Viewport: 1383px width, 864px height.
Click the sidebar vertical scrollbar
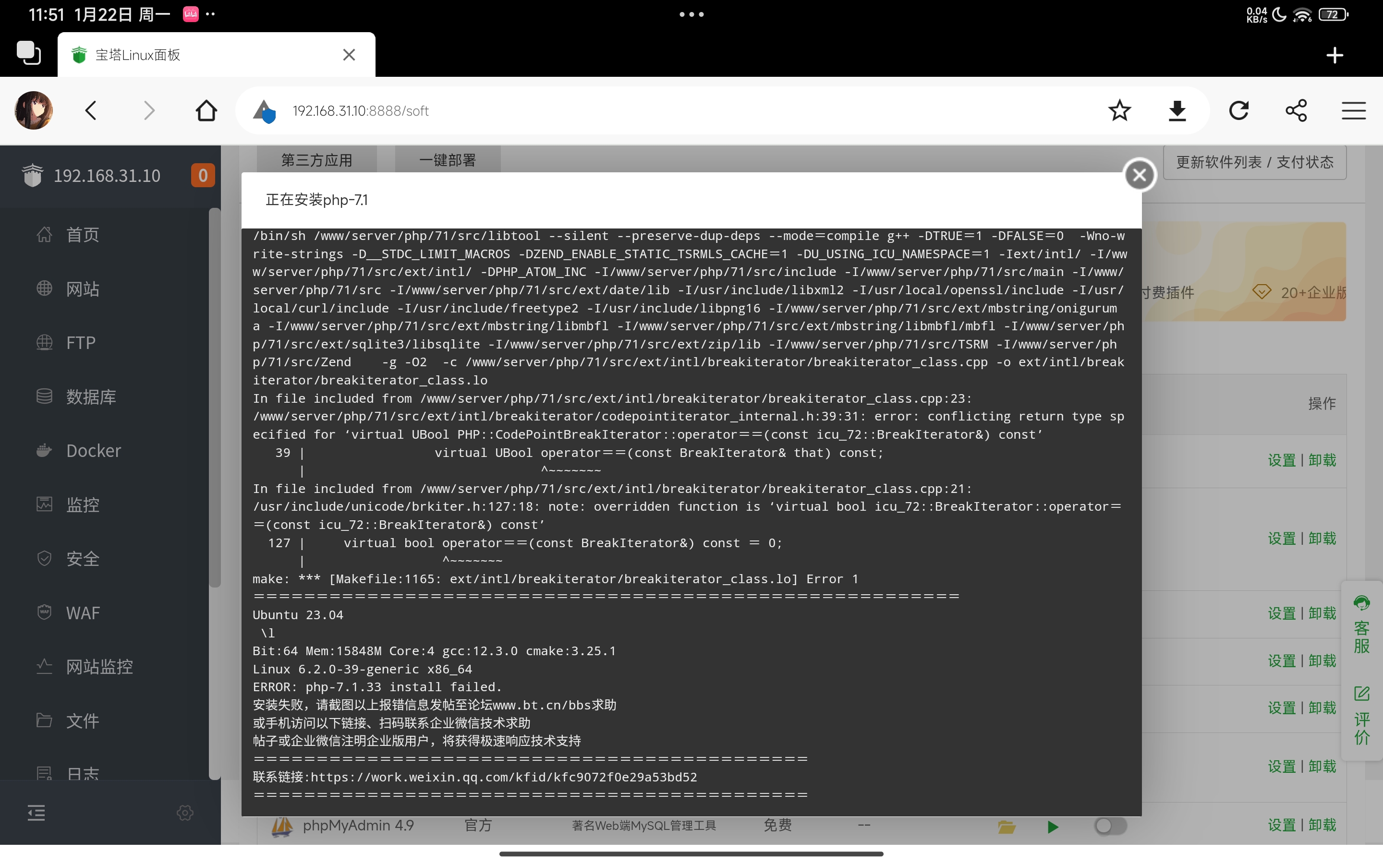point(215,398)
